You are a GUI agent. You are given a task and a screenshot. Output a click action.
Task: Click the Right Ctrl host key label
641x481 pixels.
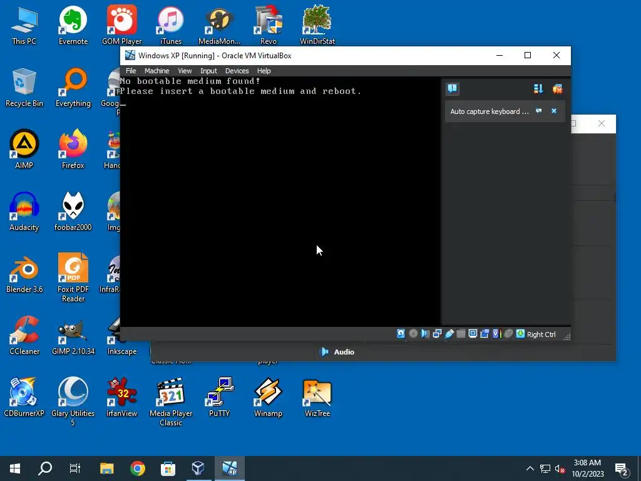[x=541, y=334]
